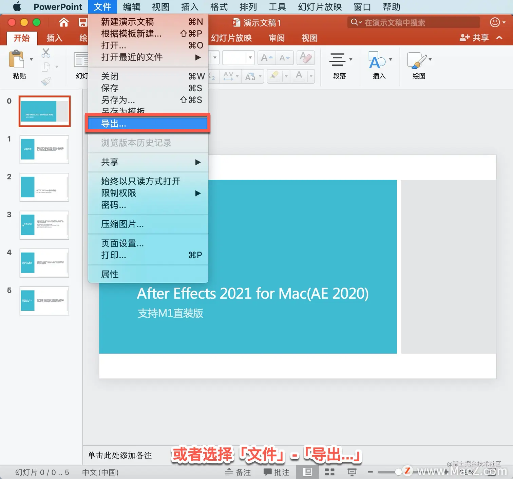Open the Edit menu in menu bar
The height and width of the screenshot is (479, 513).
(132, 7)
